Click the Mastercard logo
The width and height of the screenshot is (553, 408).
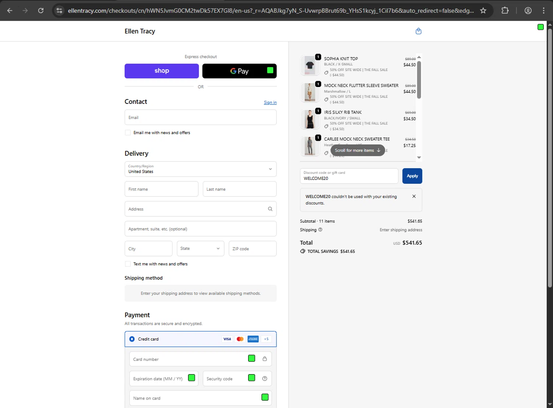click(x=240, y=339)
